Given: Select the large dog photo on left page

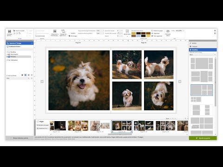Looking at the screenshot, I should [79, 80].
